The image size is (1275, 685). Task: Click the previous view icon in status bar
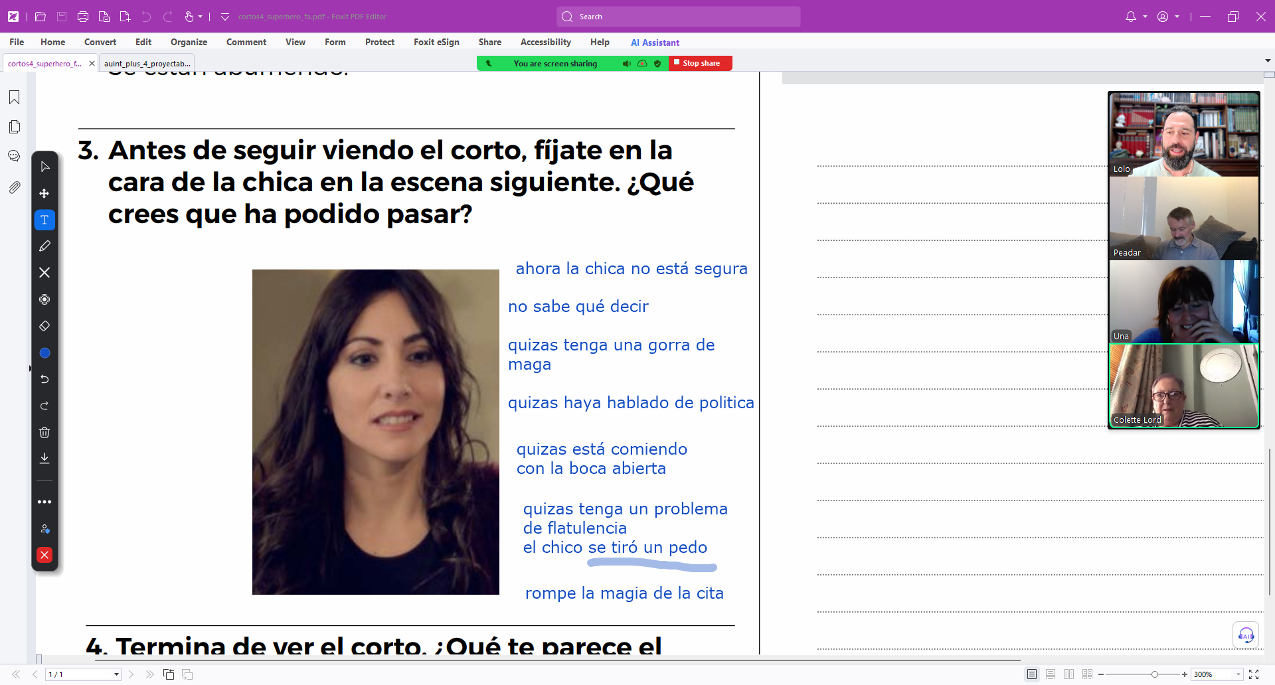click(x=169, y=674)
